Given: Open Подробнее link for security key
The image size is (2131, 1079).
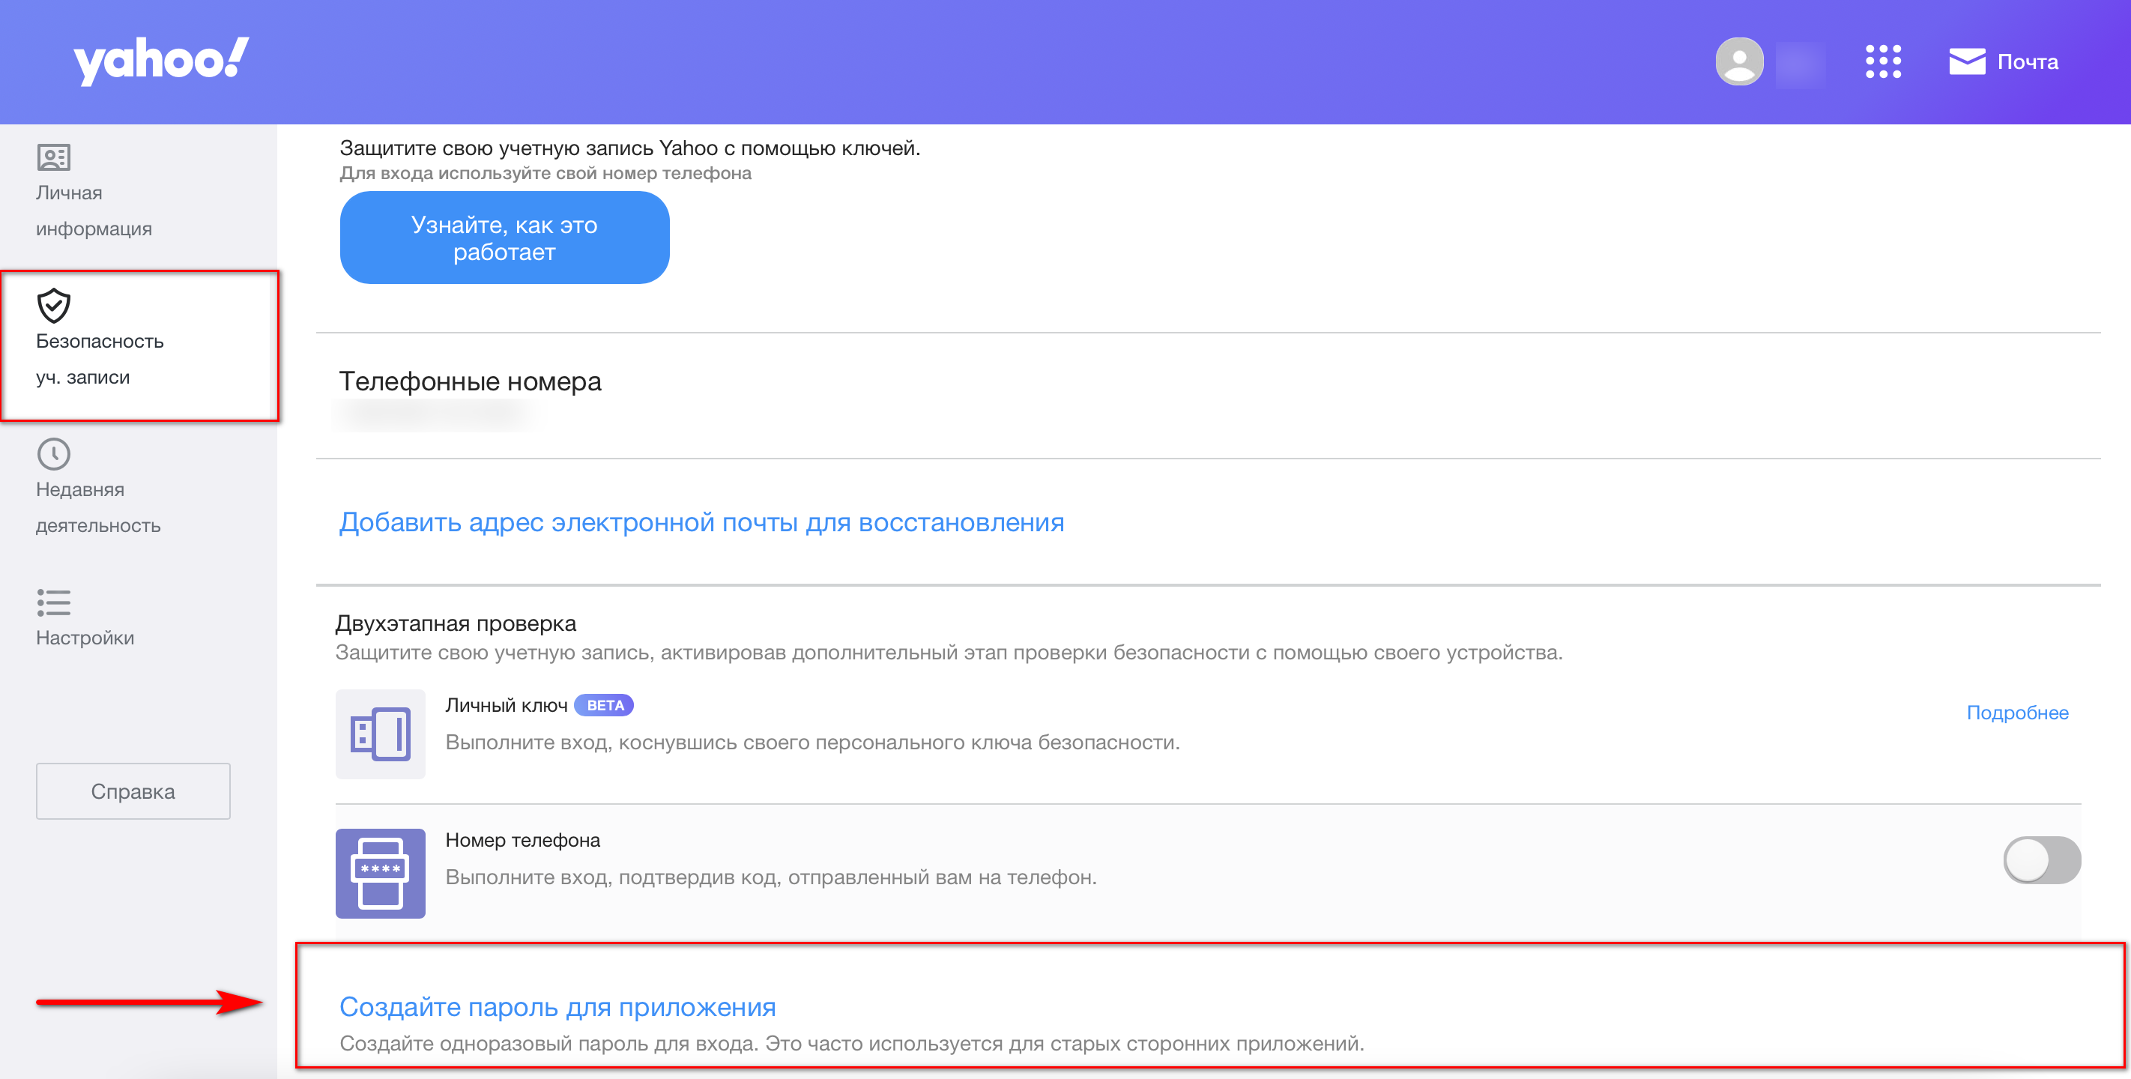Looking at the screenshot, I should (x=2017, y=713).
